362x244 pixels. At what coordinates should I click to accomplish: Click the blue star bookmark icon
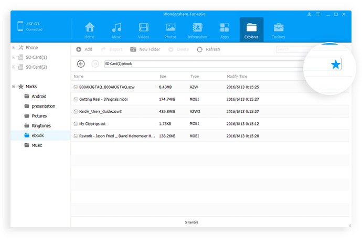[x=335, y=65]
